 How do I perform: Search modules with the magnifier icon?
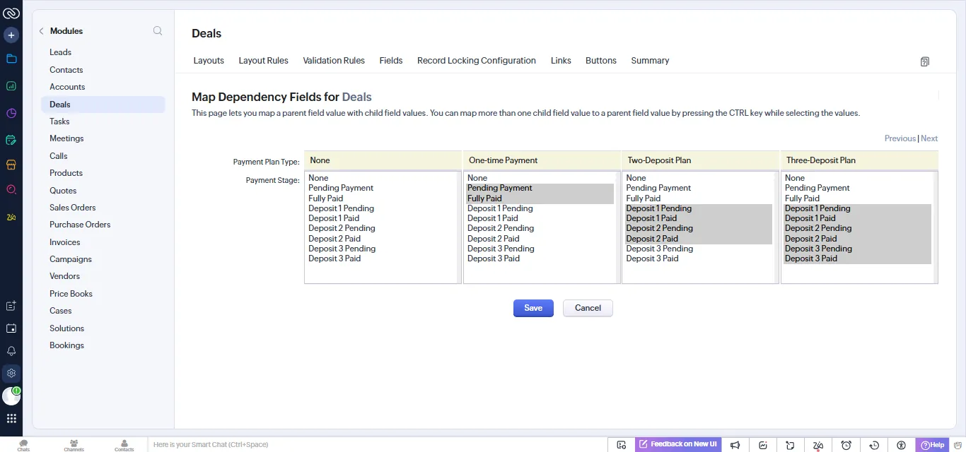click(x=158, y=30)
